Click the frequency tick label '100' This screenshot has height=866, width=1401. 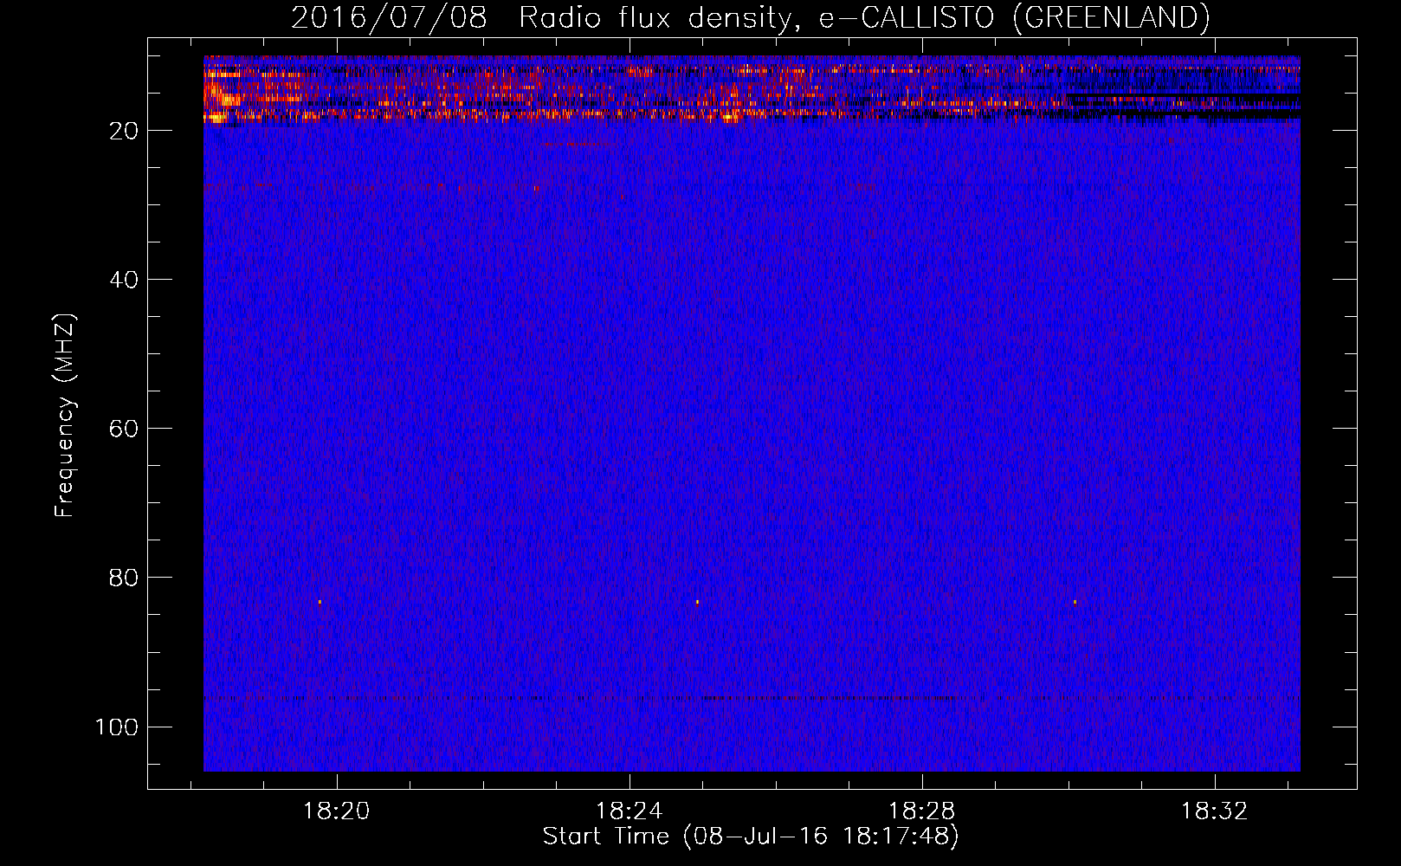point(117,727)
